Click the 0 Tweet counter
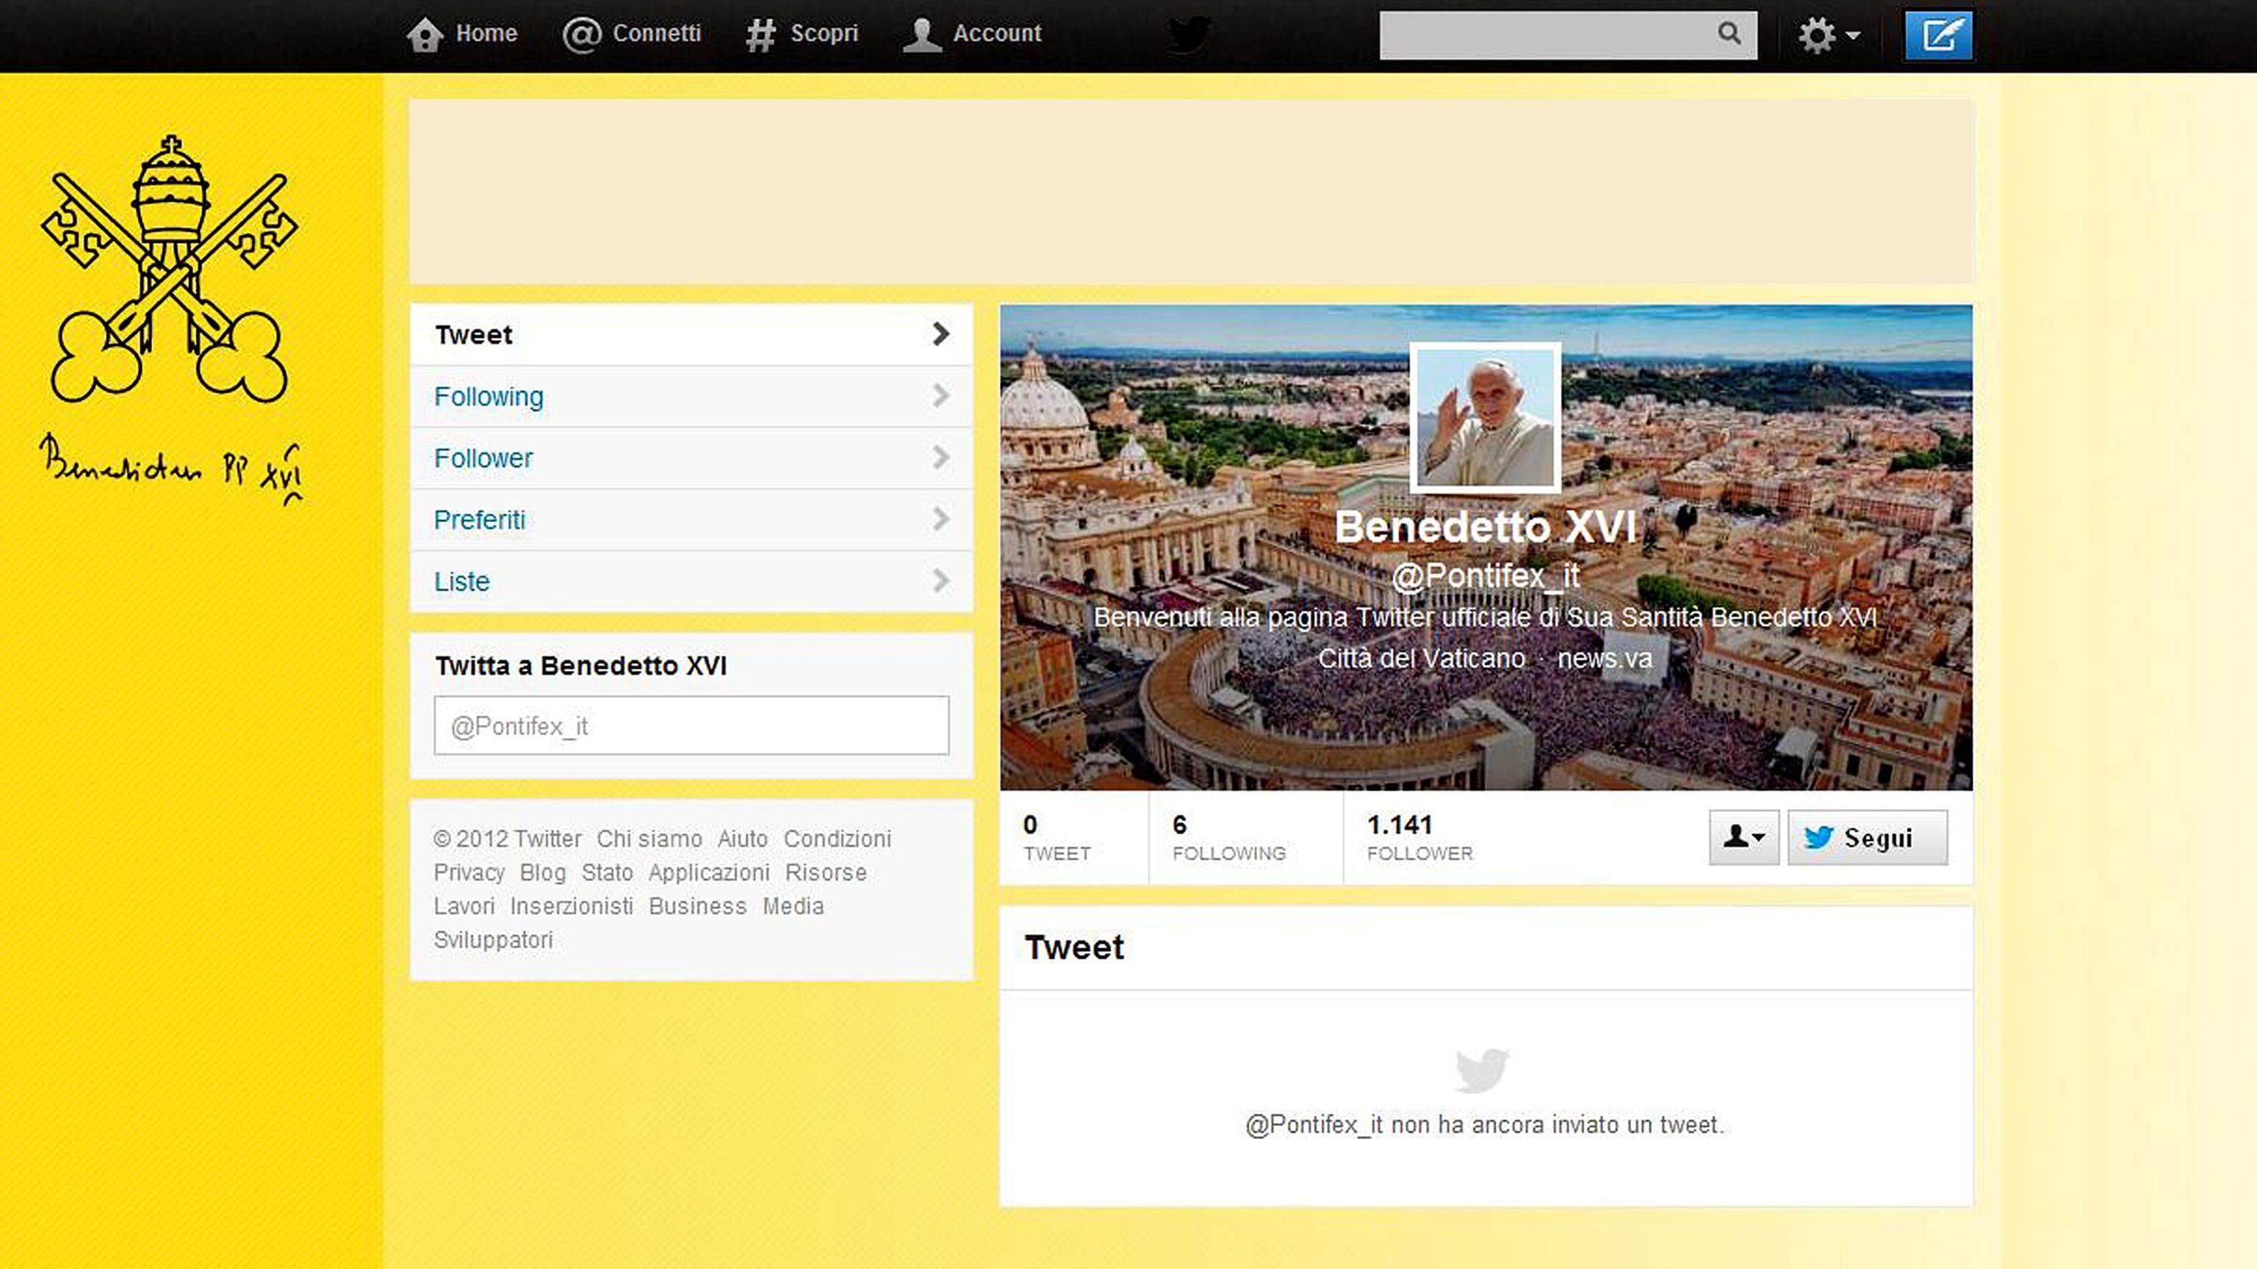This screenshot has width=2257, height=1269. coord(1056,837)
